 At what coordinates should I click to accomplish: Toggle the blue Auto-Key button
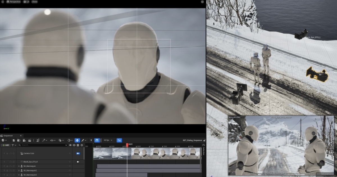coord(77,140)
